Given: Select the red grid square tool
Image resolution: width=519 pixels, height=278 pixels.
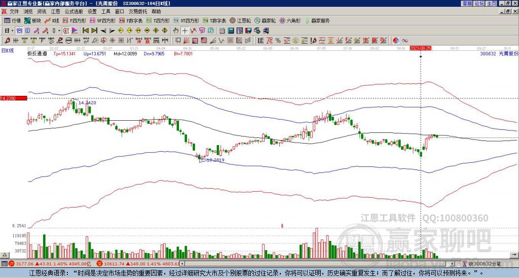Looking at the screenshot, I should click(230, 41).
